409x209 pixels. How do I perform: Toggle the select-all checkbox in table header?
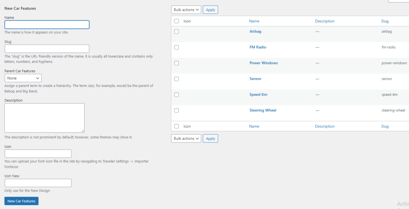[177, 21]
